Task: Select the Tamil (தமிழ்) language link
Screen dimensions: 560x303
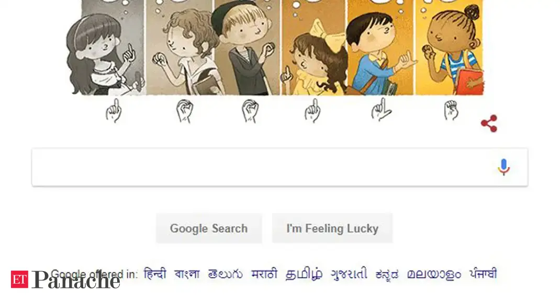Action: [304, 274]
